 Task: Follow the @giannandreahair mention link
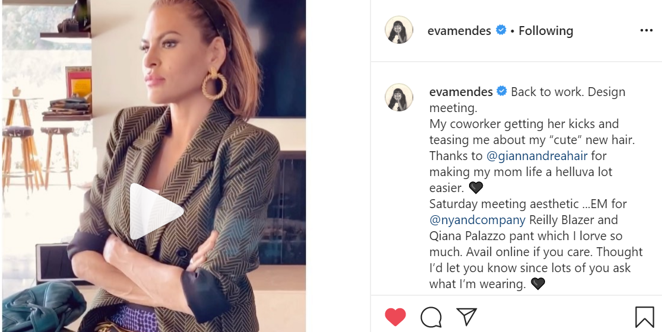tap(537, 156)
